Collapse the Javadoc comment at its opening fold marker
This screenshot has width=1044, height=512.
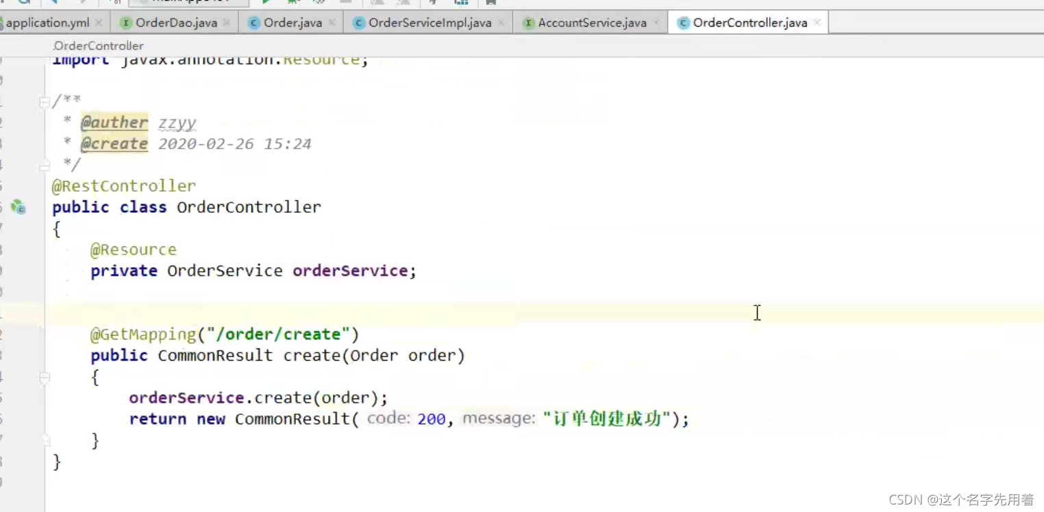[x=45, y=102]
